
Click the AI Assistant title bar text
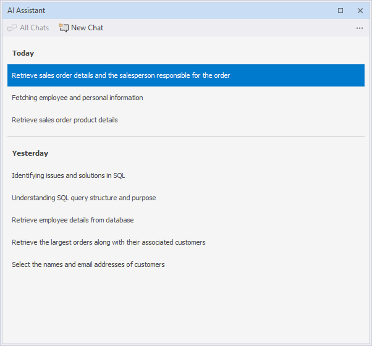coord(26,11)
